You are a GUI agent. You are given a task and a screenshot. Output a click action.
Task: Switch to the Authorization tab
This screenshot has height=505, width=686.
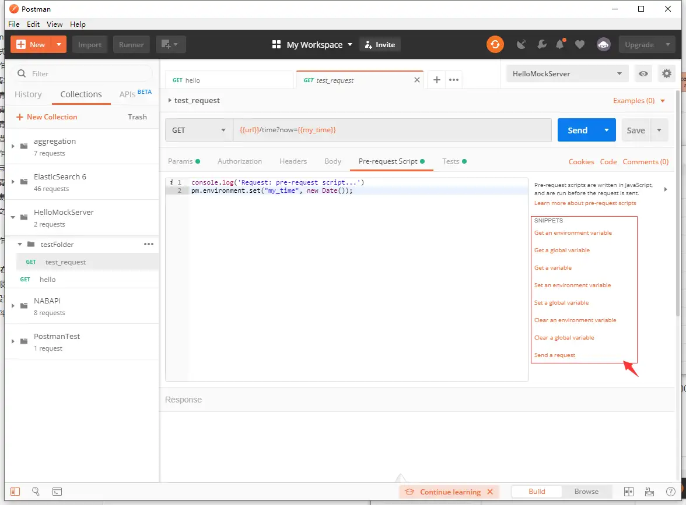point(240,161)
